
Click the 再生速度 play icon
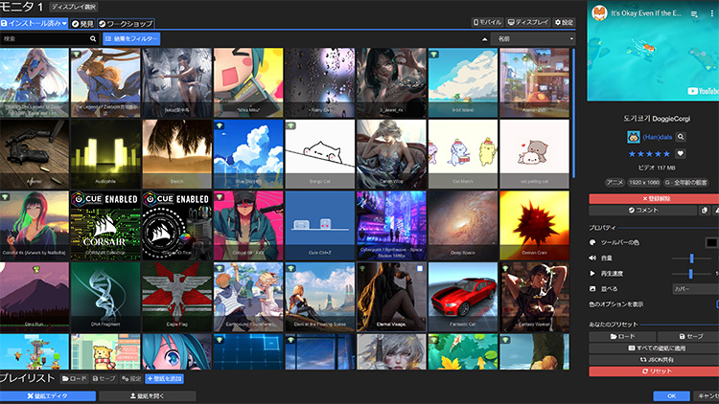pyautogui.click(x=592, y=274)
